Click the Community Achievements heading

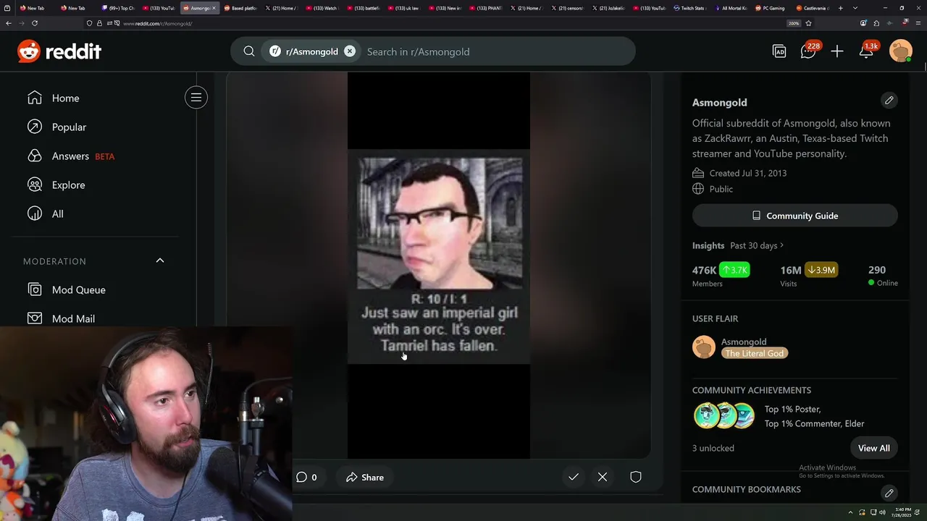point(751,390)
